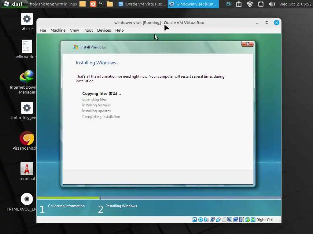Viewport: 313px width, 234px height.
Task: Click the hard disk activity indicator icon
Action: click(x=195, y=219)
